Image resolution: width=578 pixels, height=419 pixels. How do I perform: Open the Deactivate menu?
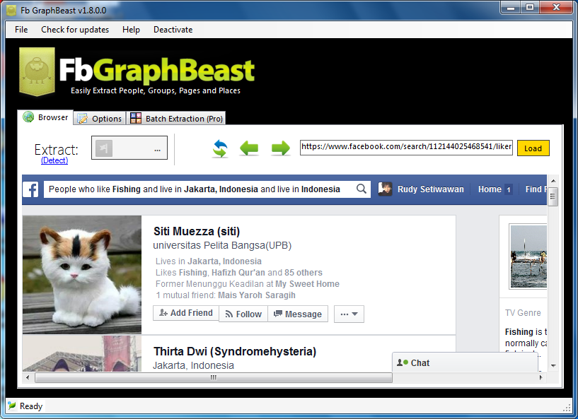[173, 30]
